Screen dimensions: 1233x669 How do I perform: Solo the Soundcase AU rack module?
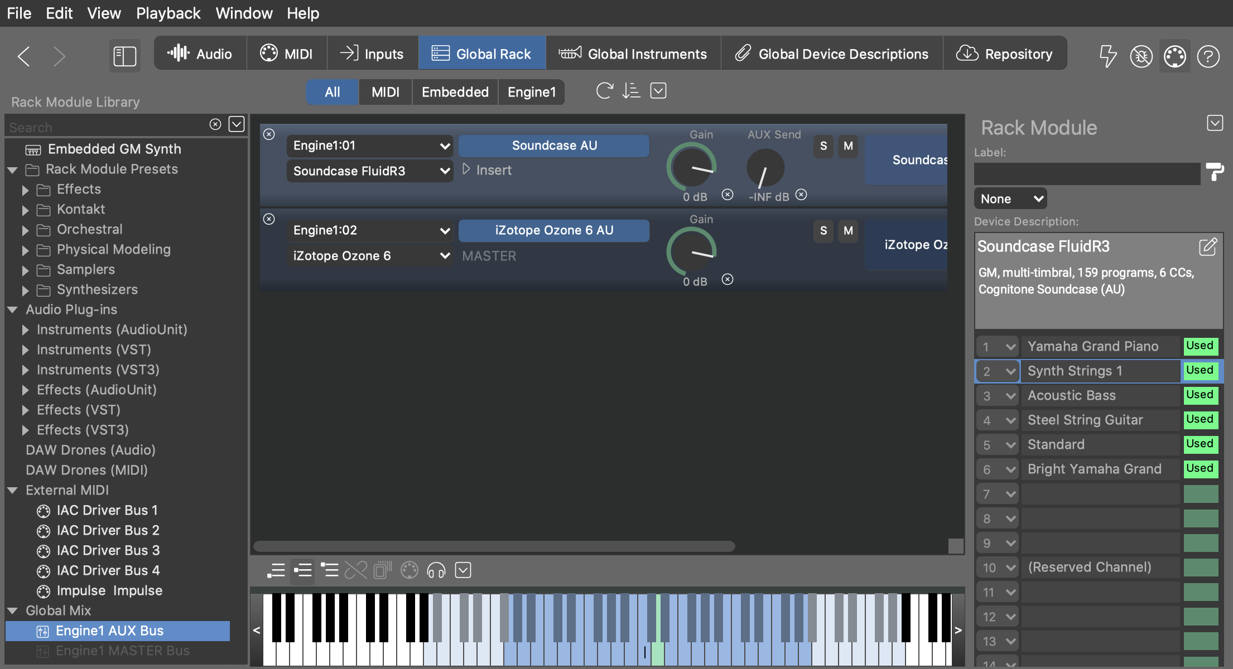click(x=823, y=146)
